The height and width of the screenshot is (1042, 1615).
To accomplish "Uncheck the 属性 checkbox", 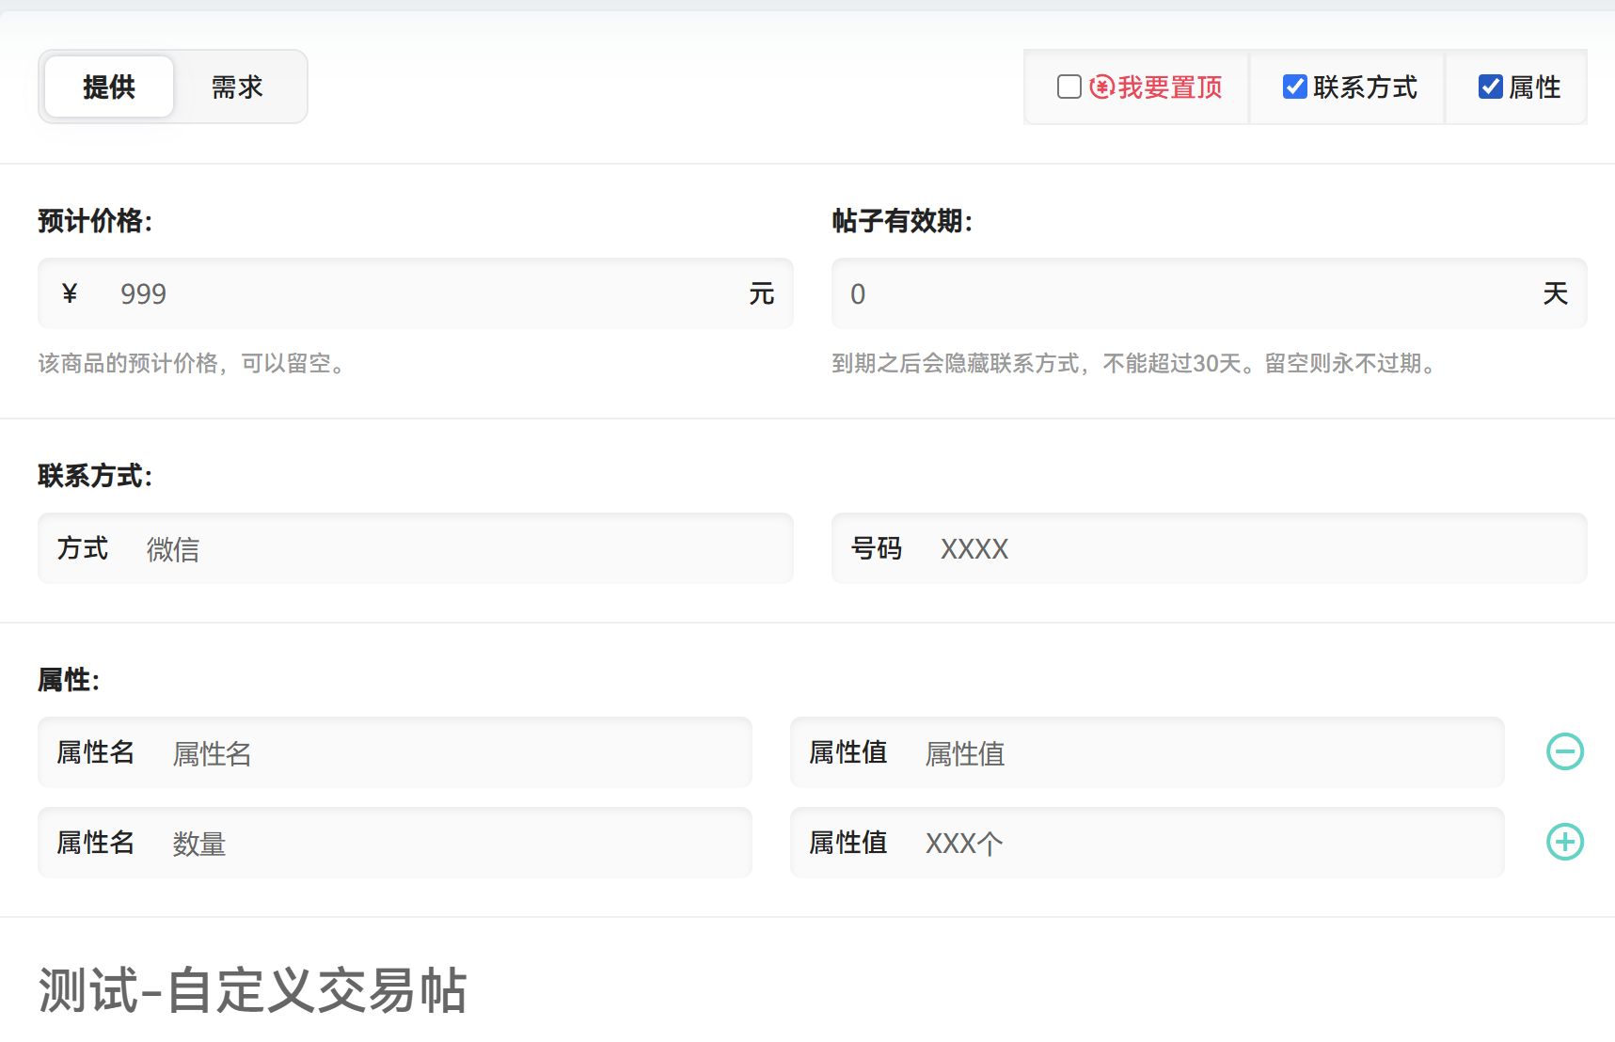I will pos(1491,87).
